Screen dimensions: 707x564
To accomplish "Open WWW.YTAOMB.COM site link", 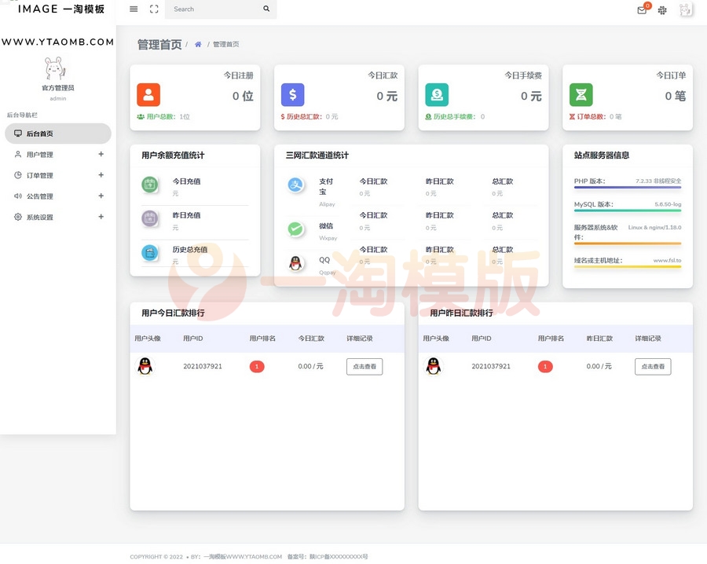I will click(57, 42).
